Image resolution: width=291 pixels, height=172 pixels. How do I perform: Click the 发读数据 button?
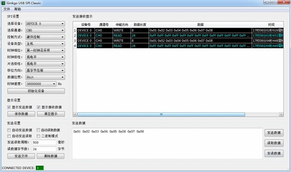[274, 153]
